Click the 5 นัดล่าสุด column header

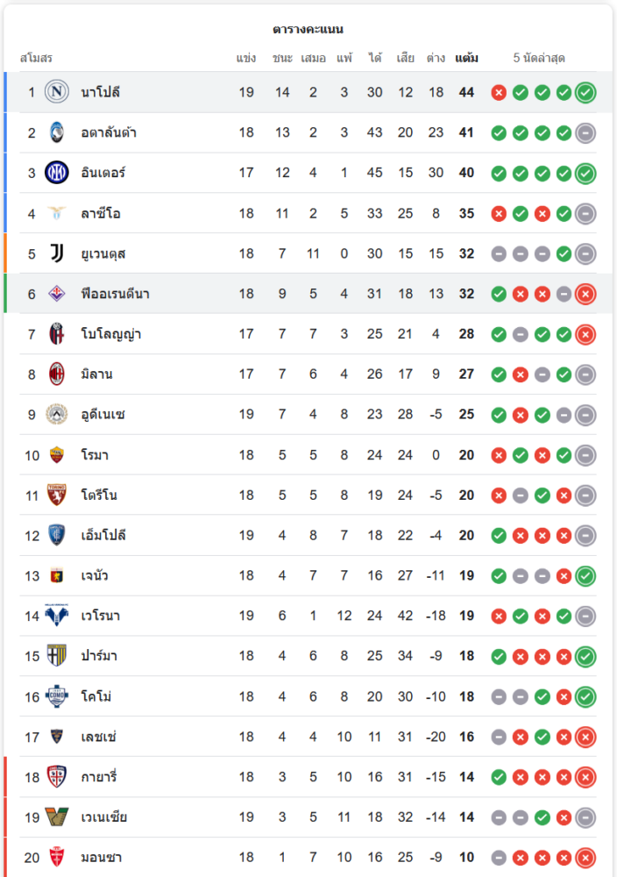click(x=539, y=59)
